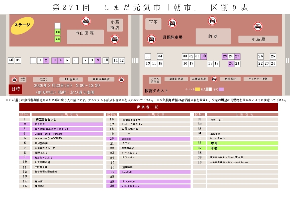Viewport: 290px width, 206px height.
Task: Click the no-car sign left of 京屋薬局
Action: tap(214, 79)
